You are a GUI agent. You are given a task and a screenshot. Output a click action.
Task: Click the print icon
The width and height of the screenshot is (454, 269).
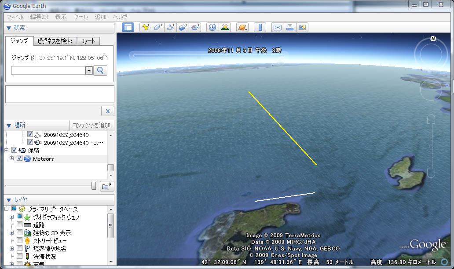(x=290, y=27)
